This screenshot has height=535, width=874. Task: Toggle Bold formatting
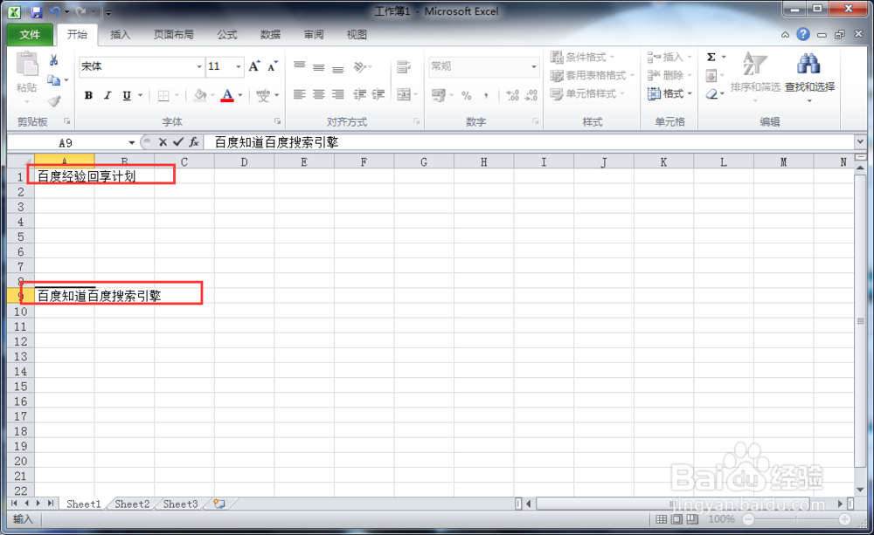click(88, 95)
